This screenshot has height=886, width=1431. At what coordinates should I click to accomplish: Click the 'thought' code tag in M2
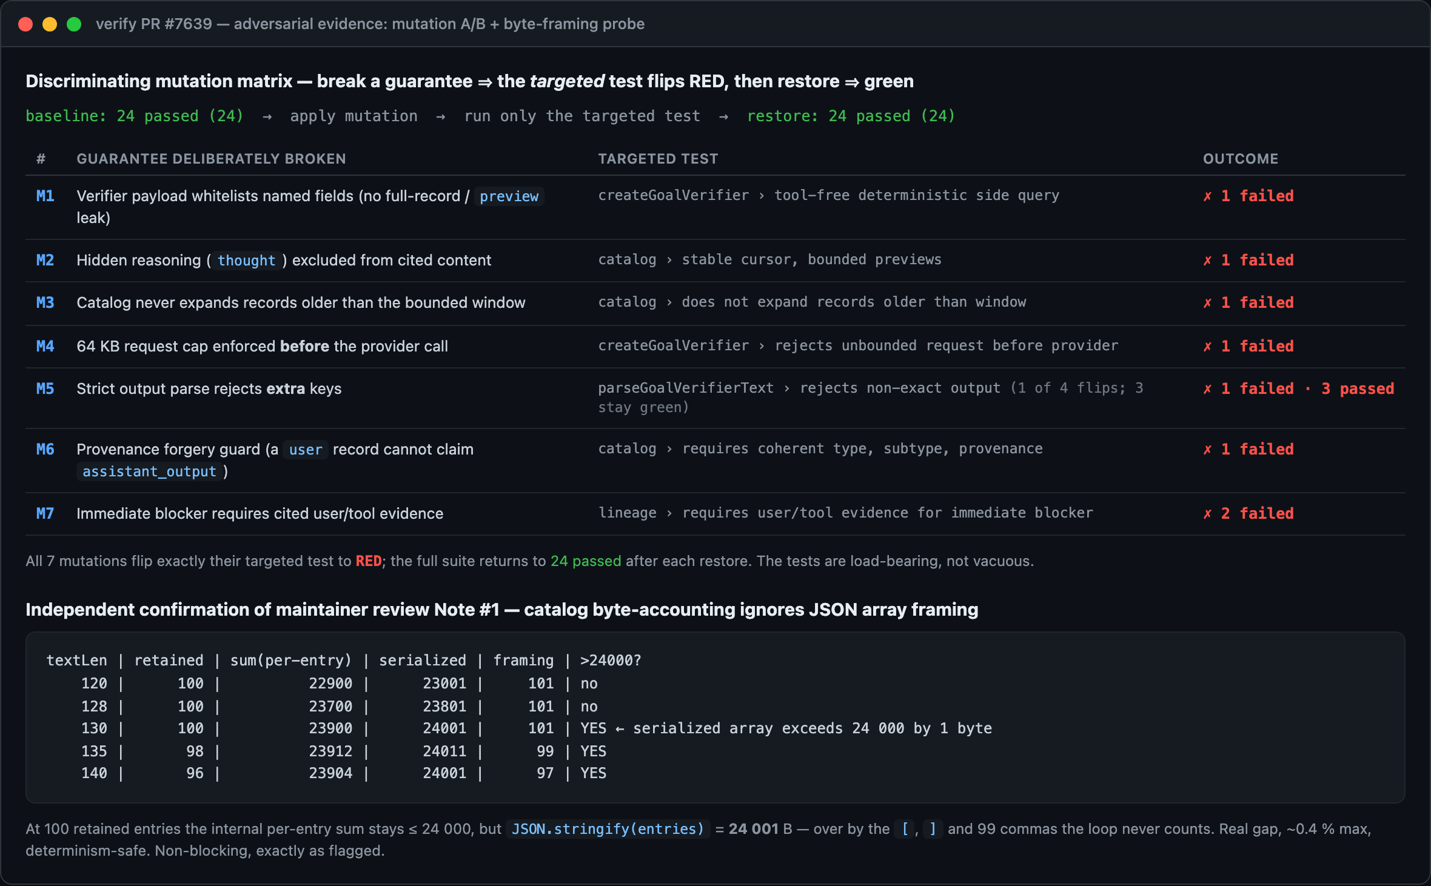click(246, 261)
